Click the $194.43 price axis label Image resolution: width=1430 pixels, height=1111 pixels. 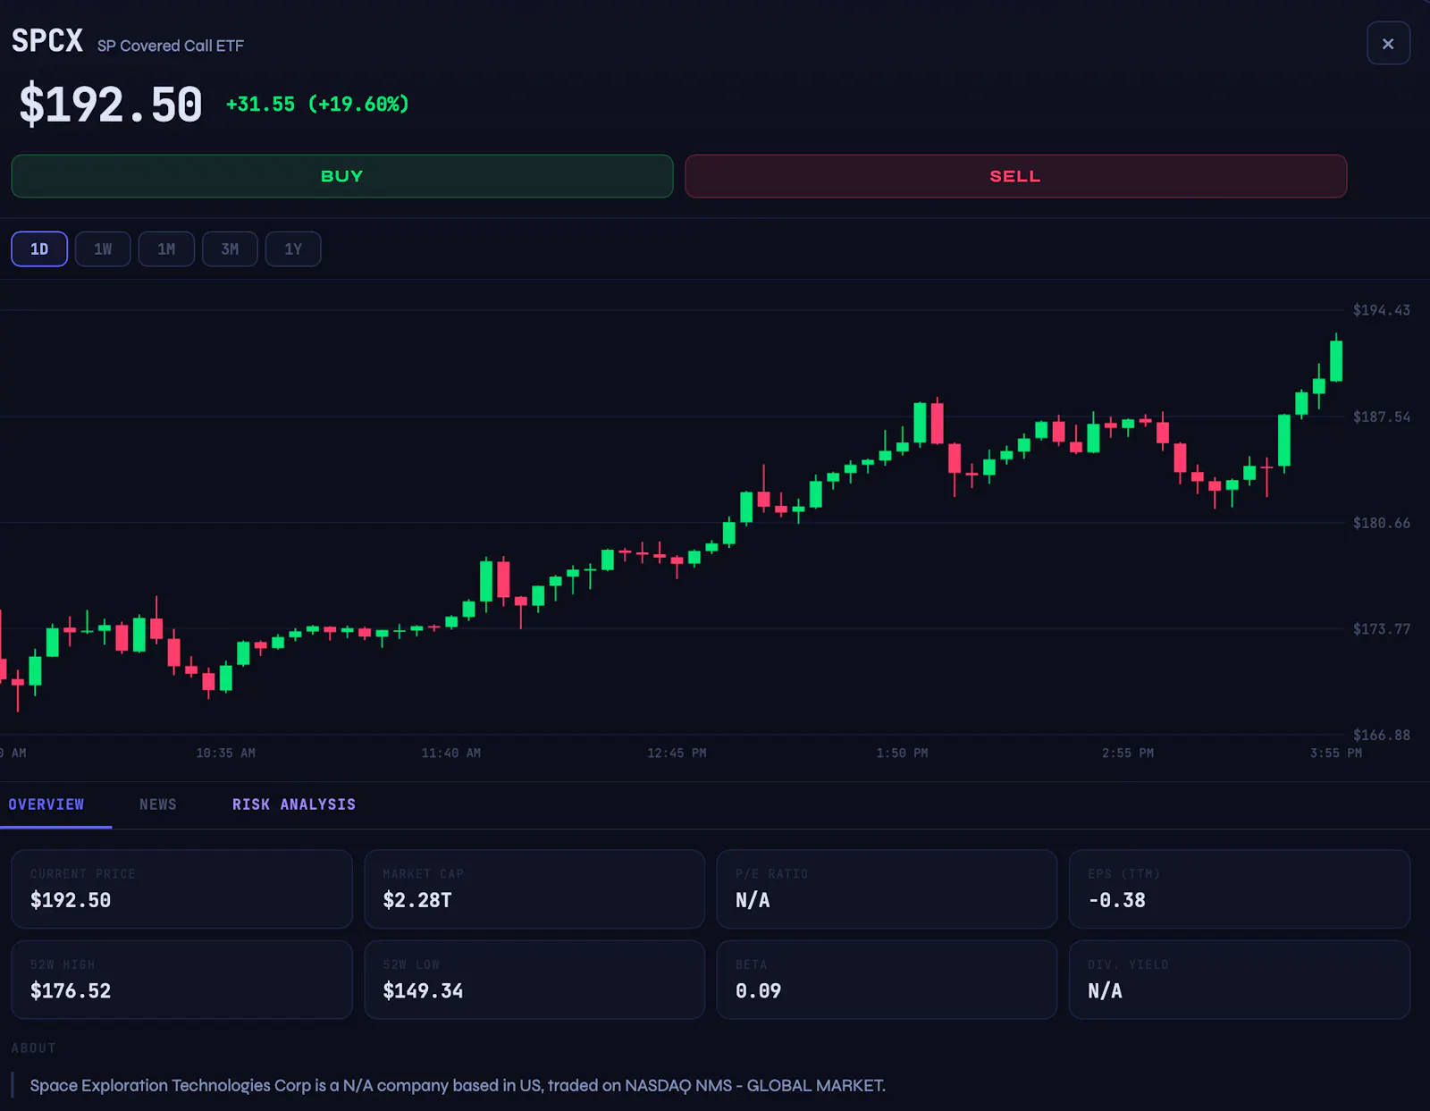tap(1382, 310)
